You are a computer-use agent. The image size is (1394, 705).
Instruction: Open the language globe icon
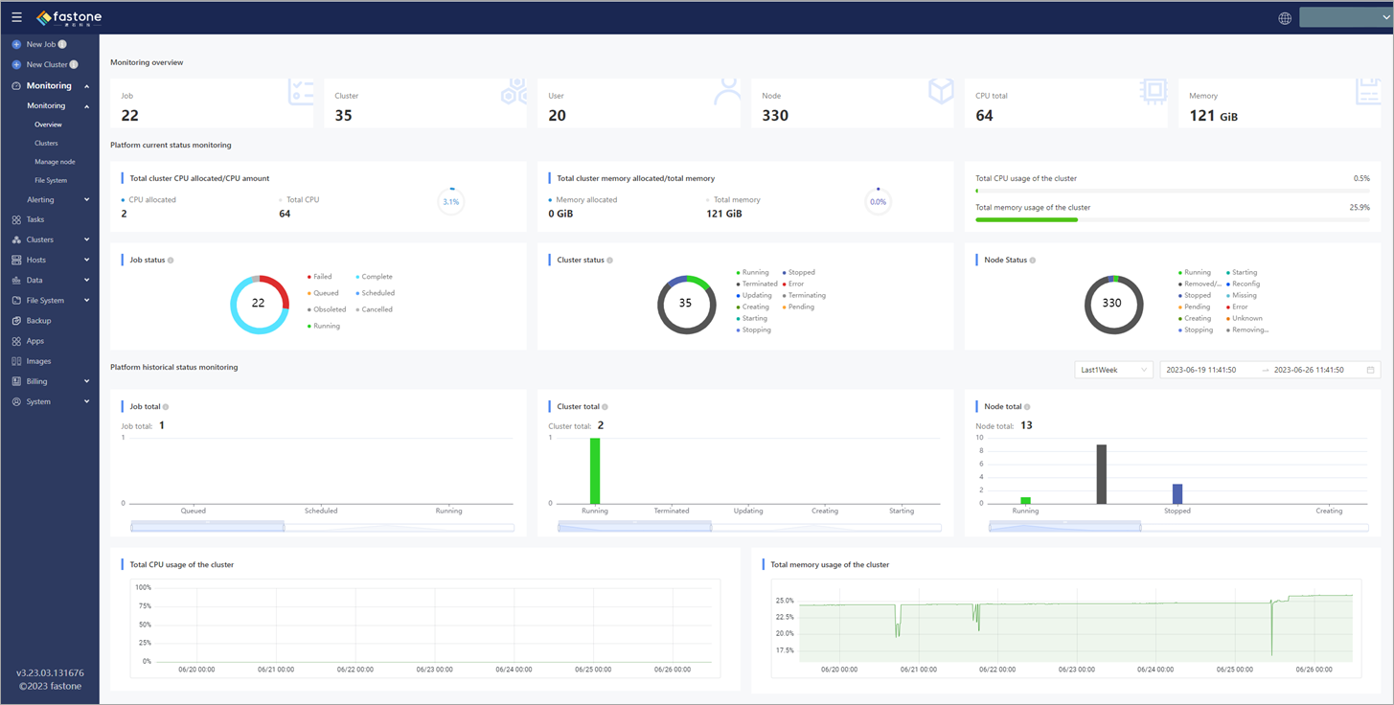coord(1285,17)
